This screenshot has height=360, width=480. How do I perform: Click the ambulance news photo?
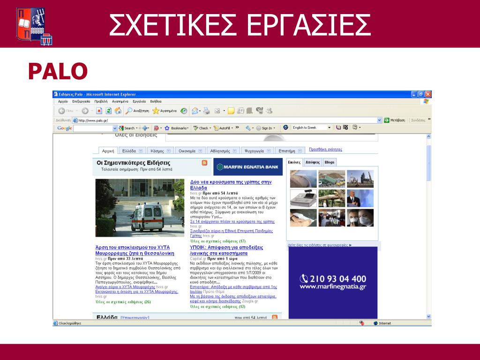tap(140, 208)
